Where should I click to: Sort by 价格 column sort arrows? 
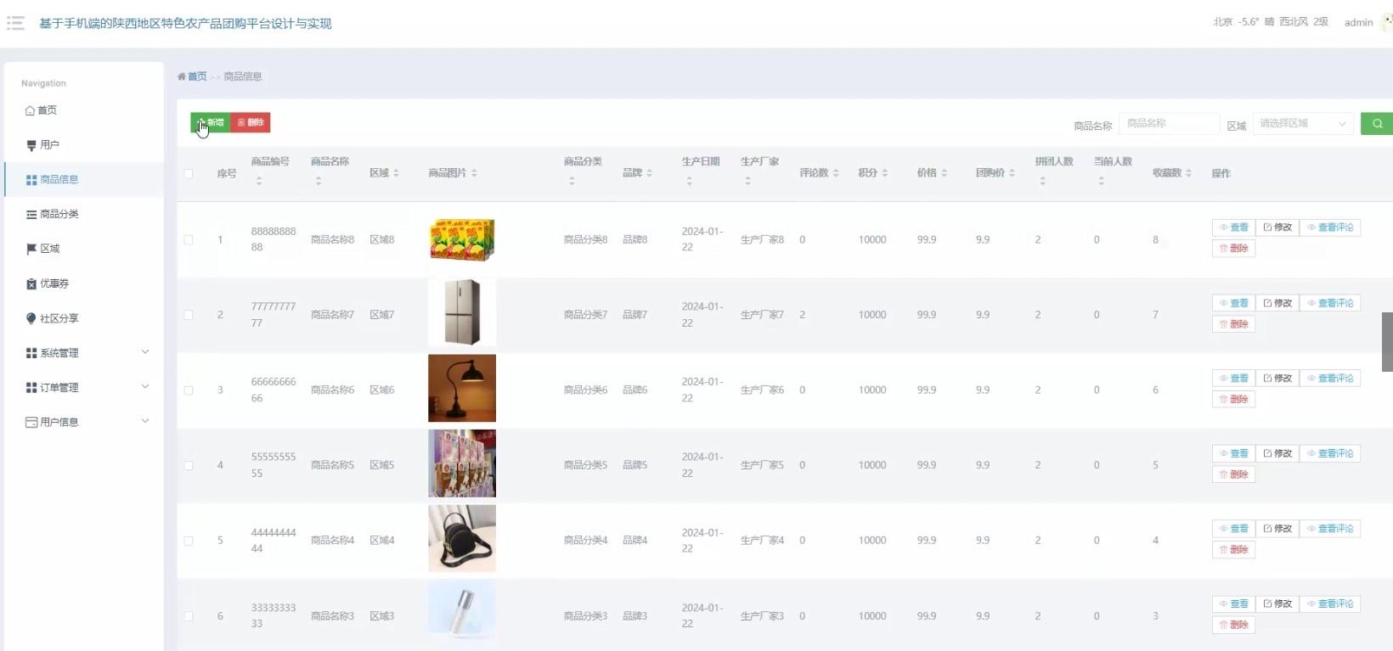[944, 173]
